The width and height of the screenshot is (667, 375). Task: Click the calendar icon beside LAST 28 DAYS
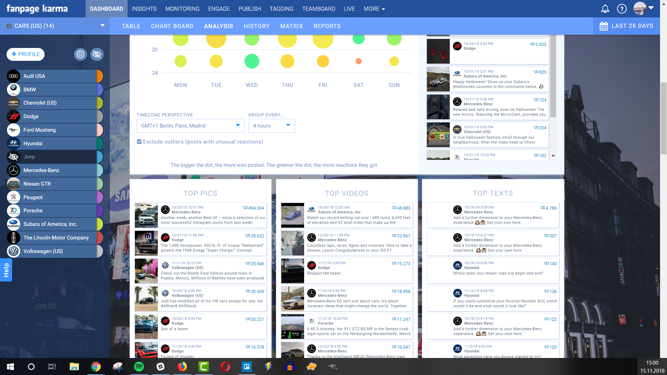[604, 26]
